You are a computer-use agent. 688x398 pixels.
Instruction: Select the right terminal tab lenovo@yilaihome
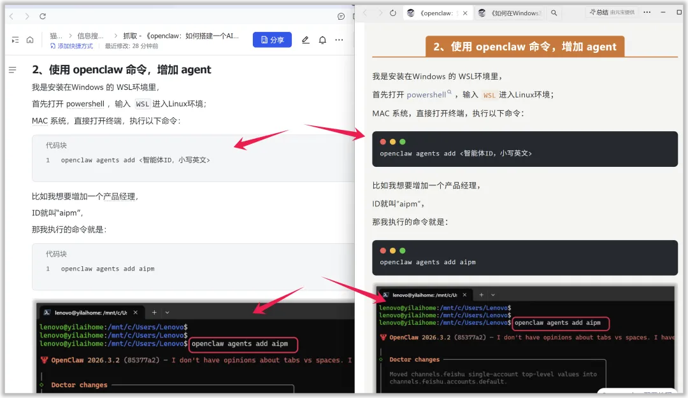coord(424,295)
